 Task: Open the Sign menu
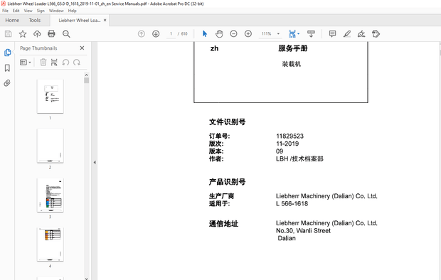pyautogui.click(x=41, y=11)
